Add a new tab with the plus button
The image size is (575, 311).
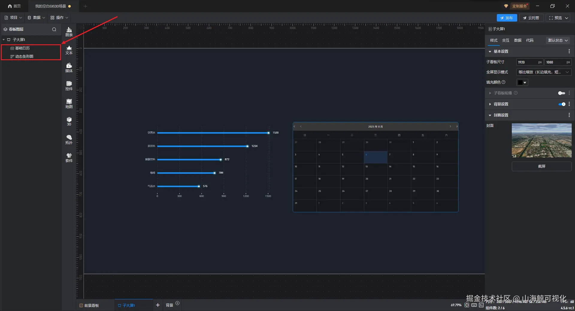point(85,6)
